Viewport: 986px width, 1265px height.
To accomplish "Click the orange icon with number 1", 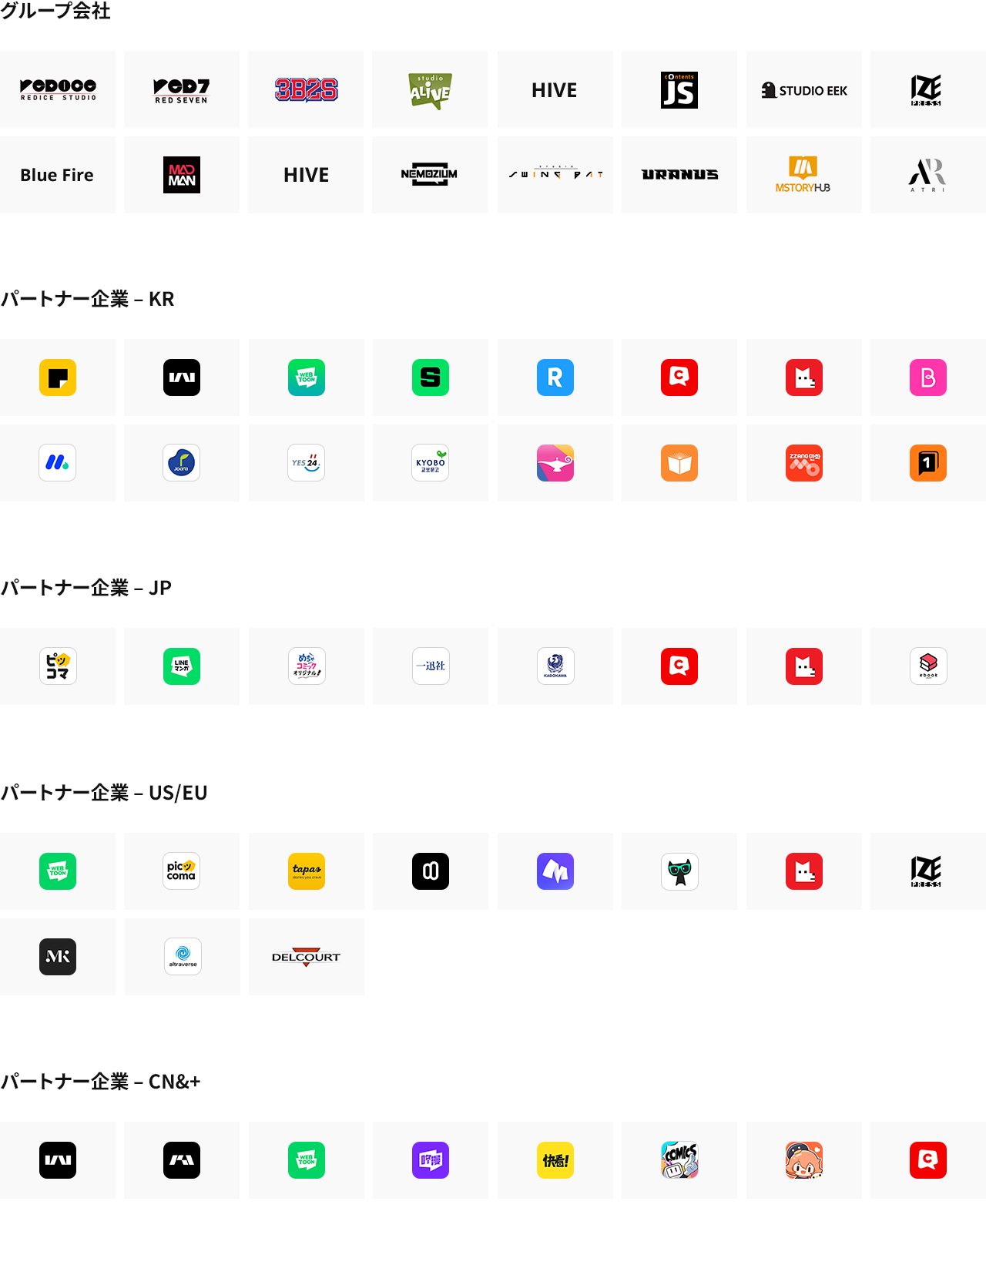I will (928, 463).
